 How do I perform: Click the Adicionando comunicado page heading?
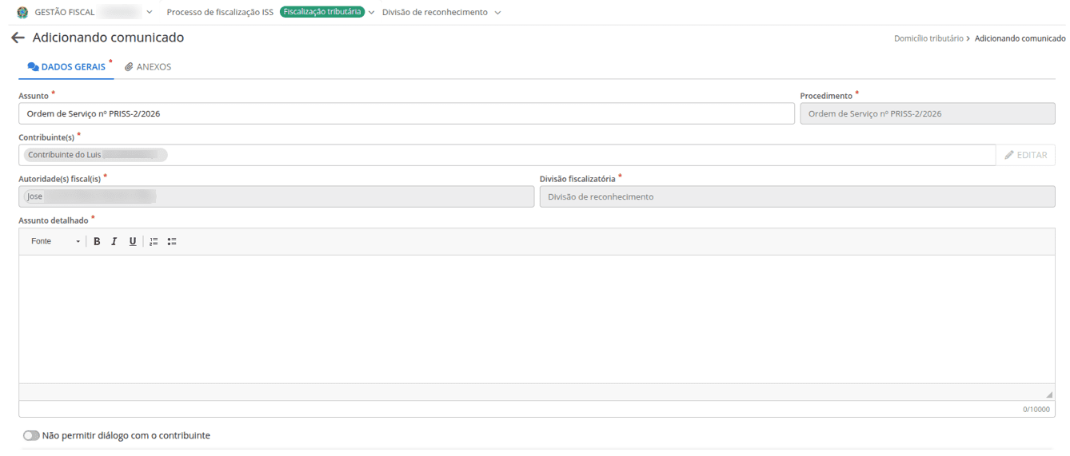point(108,38)
